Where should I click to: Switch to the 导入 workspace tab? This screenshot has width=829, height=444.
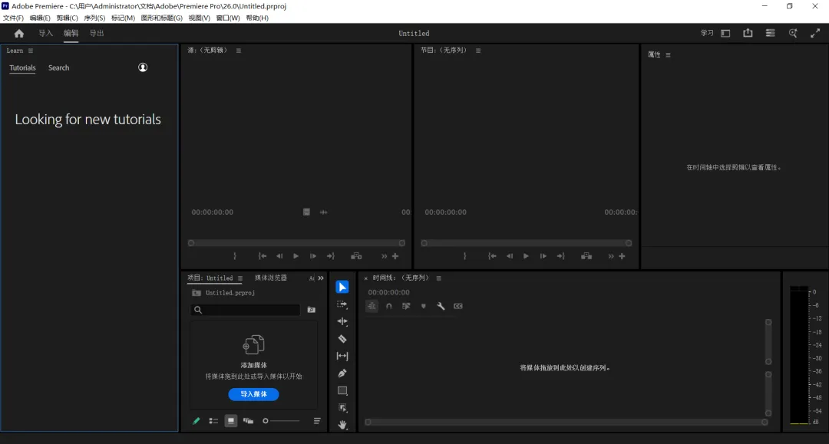[x=45, y=33]
